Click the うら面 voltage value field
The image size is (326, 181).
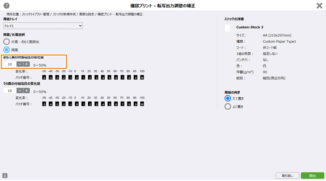click(x=10, y=91)
